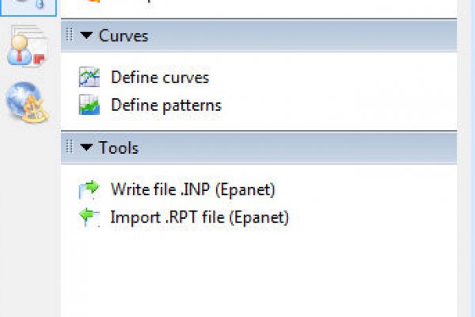Click the Curves section header label
The height and width of the screenshot is (317, 475).
[123, 36]
